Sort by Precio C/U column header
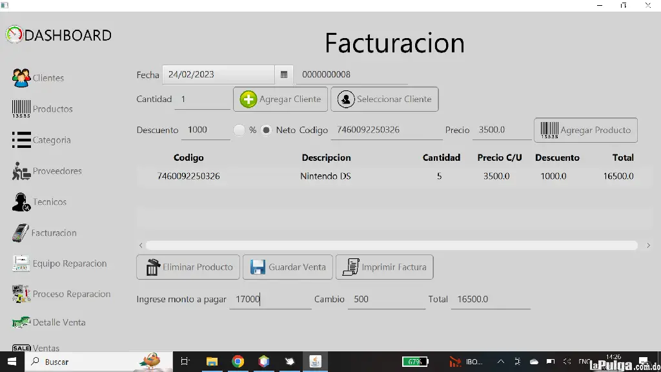Viewport: 661px width, 372px height. [x=500, y=158]
